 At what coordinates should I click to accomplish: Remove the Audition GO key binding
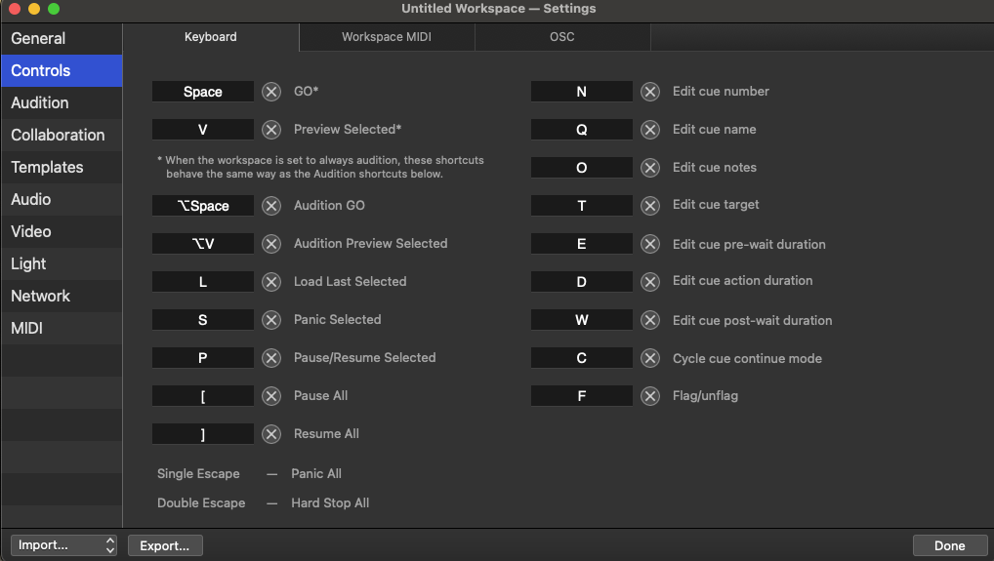point(271,206)
